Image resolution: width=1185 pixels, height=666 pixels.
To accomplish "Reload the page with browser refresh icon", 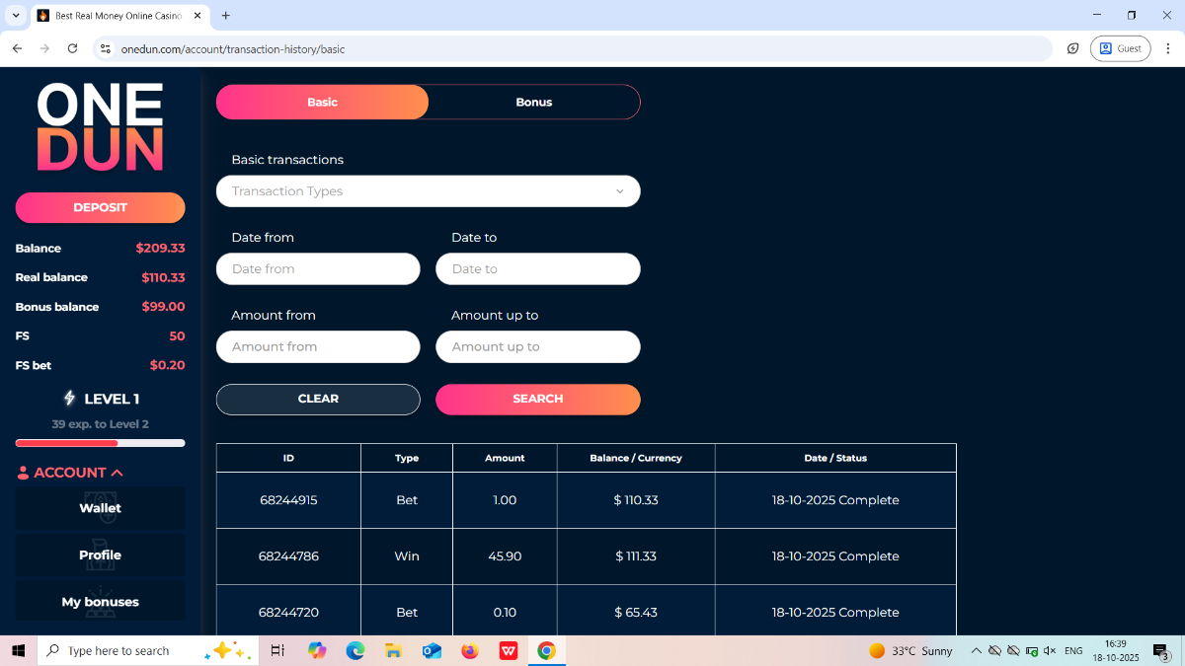I will (x=72, y=48).
